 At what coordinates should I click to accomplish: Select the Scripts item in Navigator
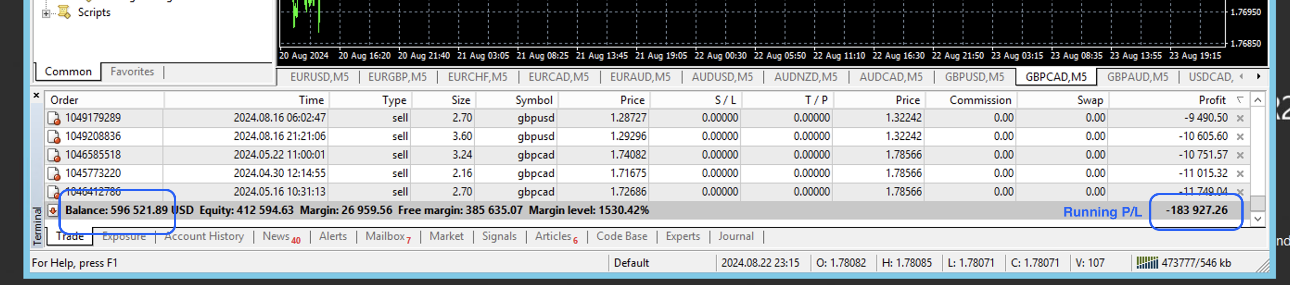(x=94, y=12)
